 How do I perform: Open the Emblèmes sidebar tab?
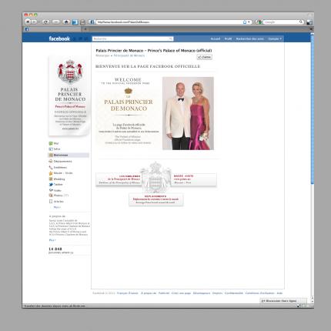pos(60,168)
